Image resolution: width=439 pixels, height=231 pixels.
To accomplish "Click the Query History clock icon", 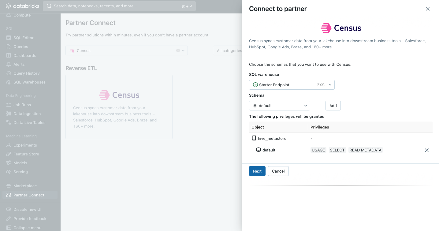I will coord(9,73).
